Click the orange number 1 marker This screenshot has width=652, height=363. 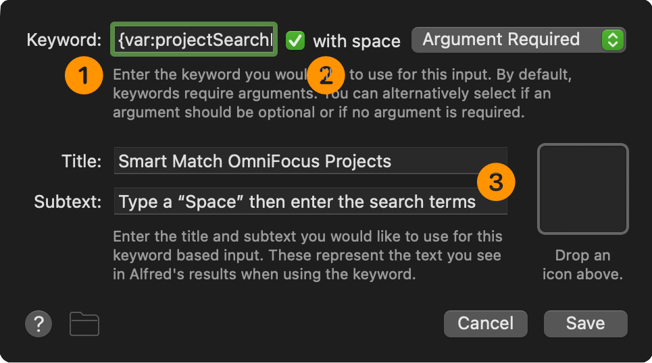coord(84,76)
